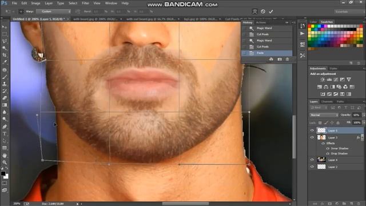Viewport: 366px width, 206px height.
Task: Switch between free transform and warp modes
Action: point(254,11)
